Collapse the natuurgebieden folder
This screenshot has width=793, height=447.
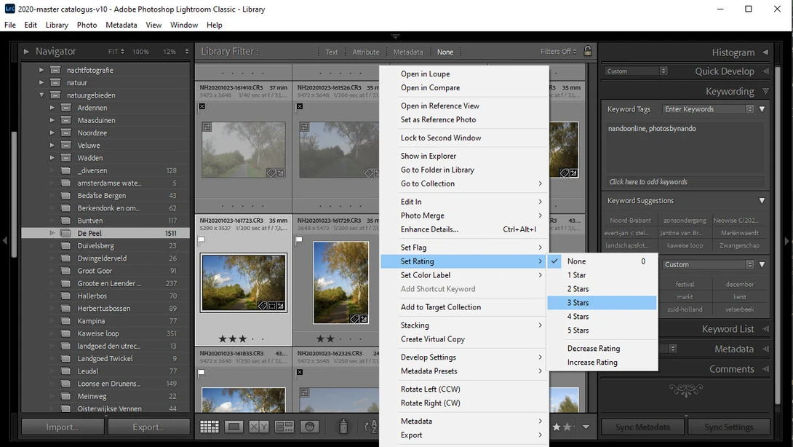click(41, 95)
